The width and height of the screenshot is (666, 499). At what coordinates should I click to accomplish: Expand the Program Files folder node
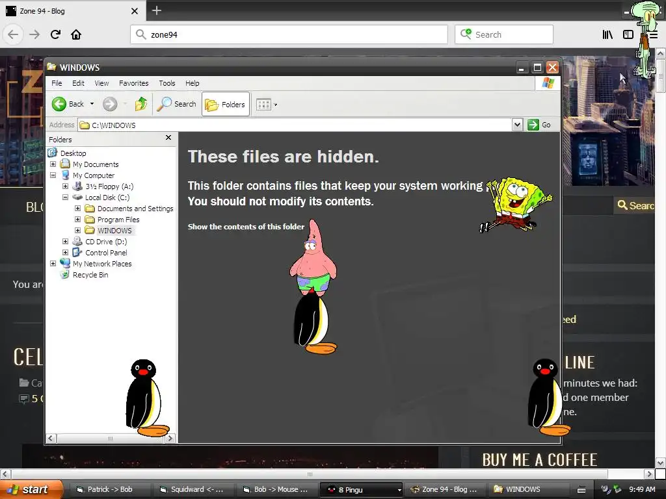78,220
